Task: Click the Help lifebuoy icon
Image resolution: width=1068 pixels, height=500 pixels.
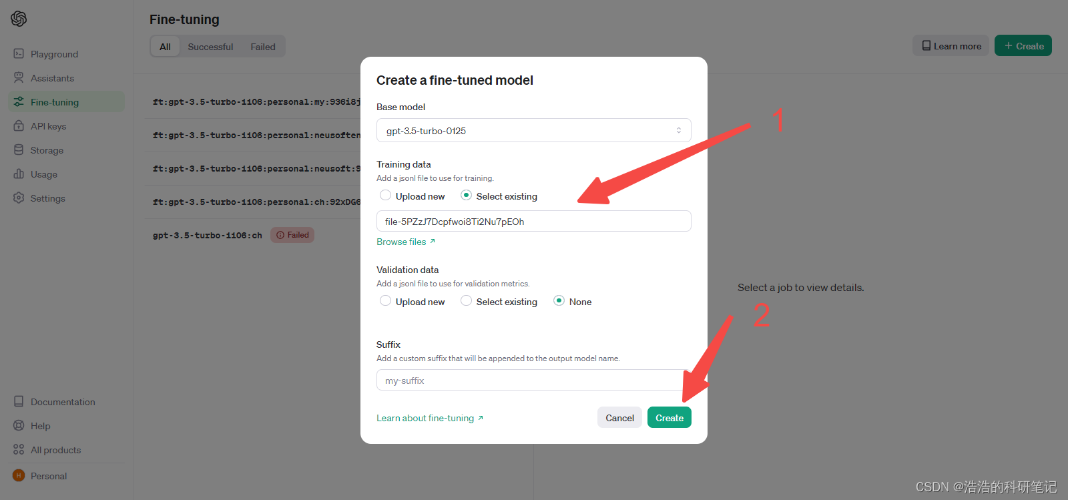Action: click(x=19, y=425)
